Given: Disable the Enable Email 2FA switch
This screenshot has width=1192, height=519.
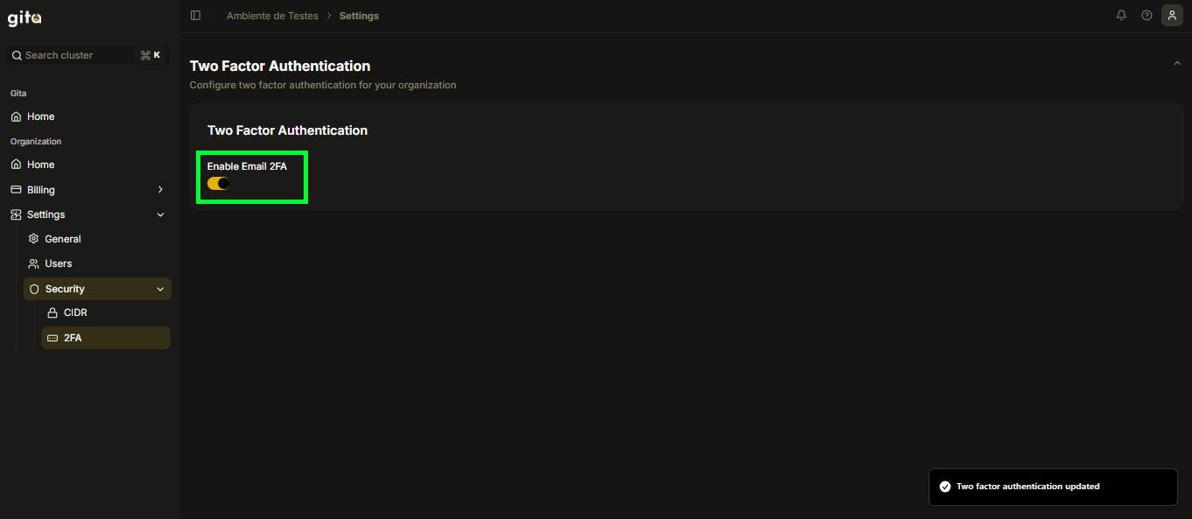Looking at the screenshot, I should coord(219,184).
